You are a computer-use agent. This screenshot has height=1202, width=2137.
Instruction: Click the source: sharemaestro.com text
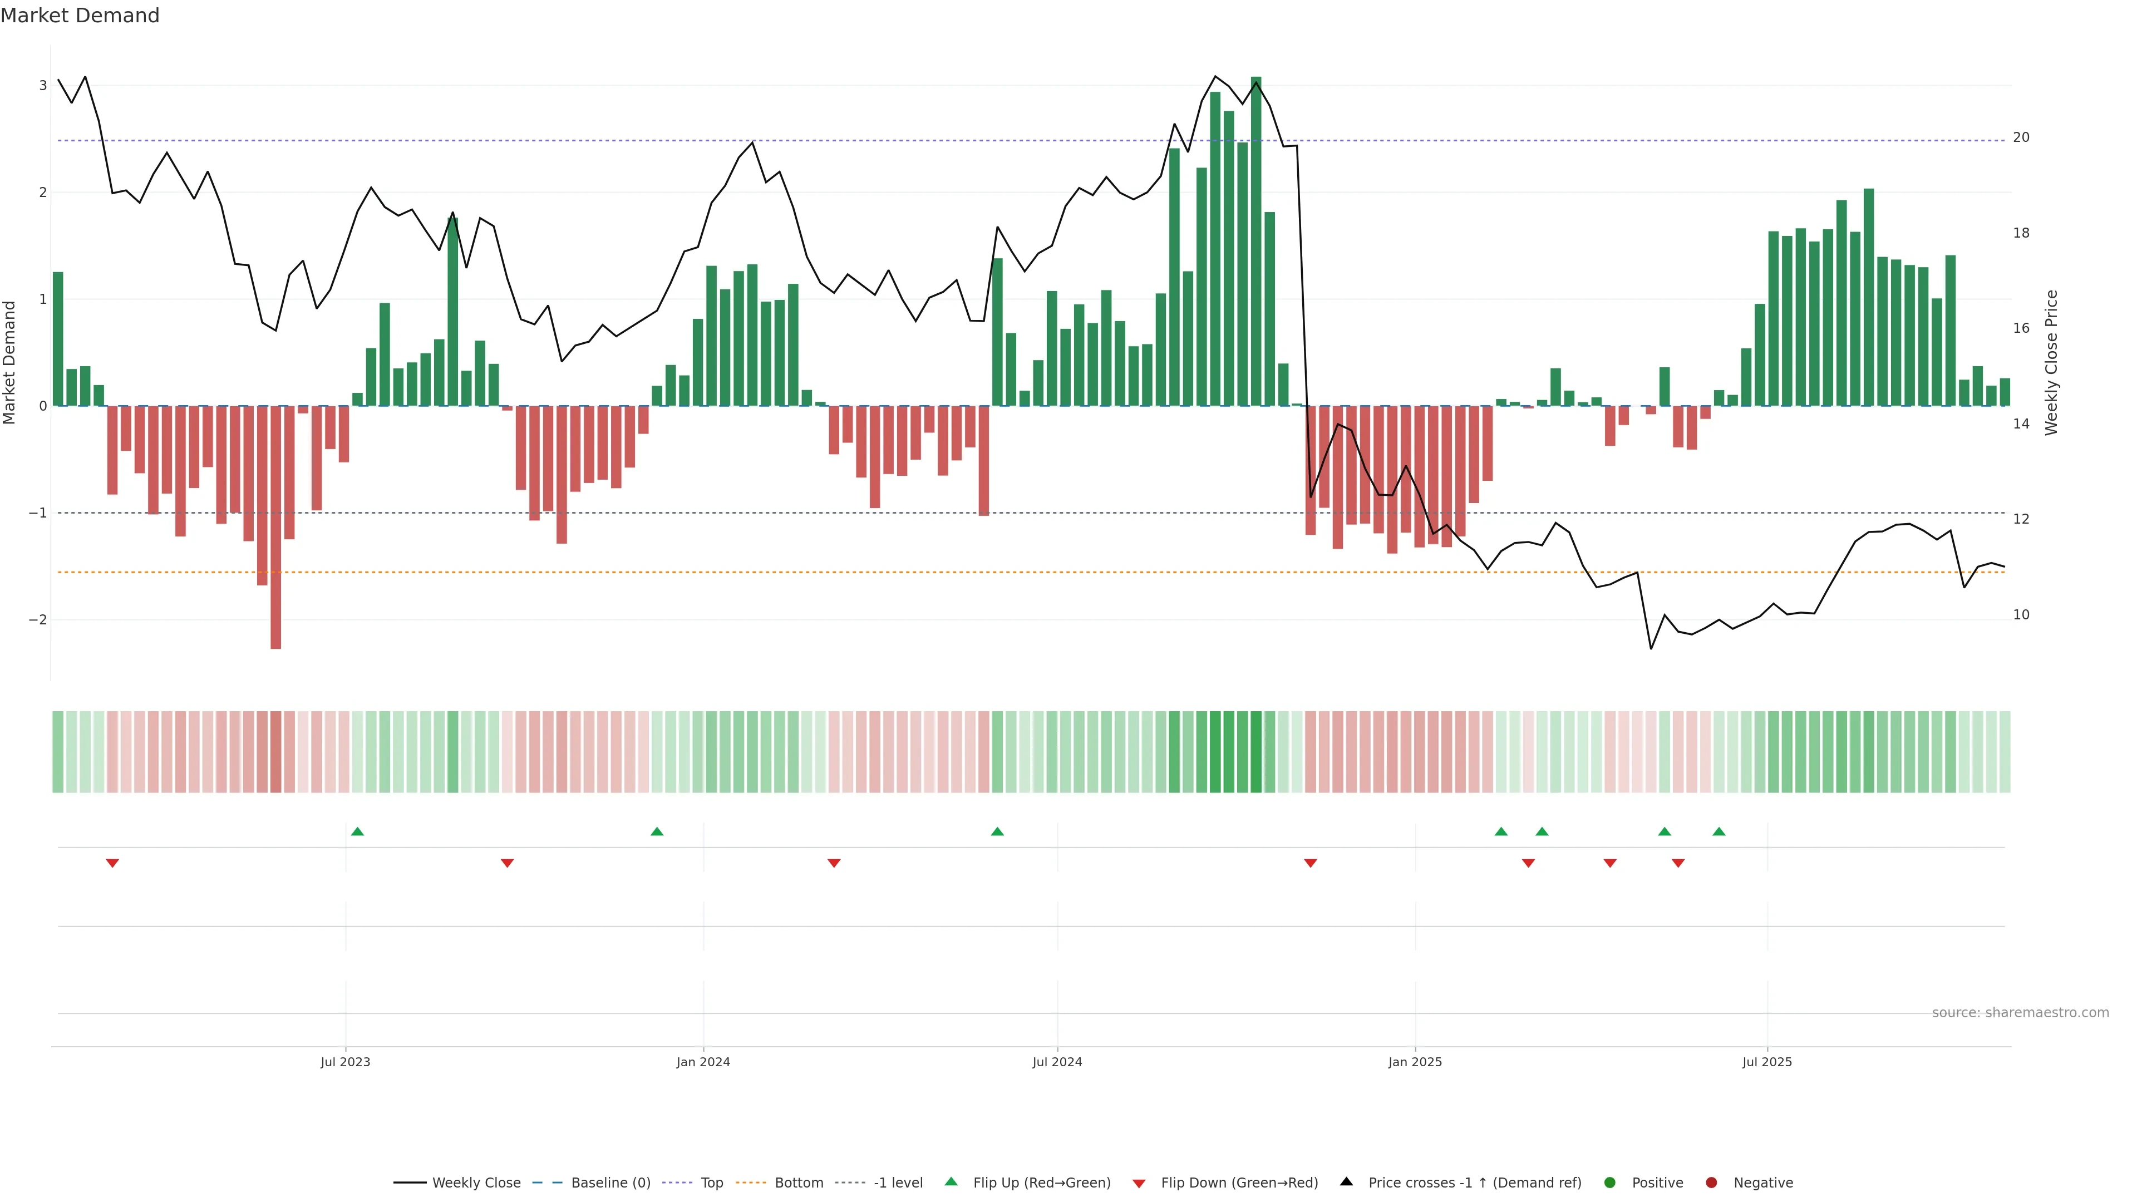pos(2020,1012)
